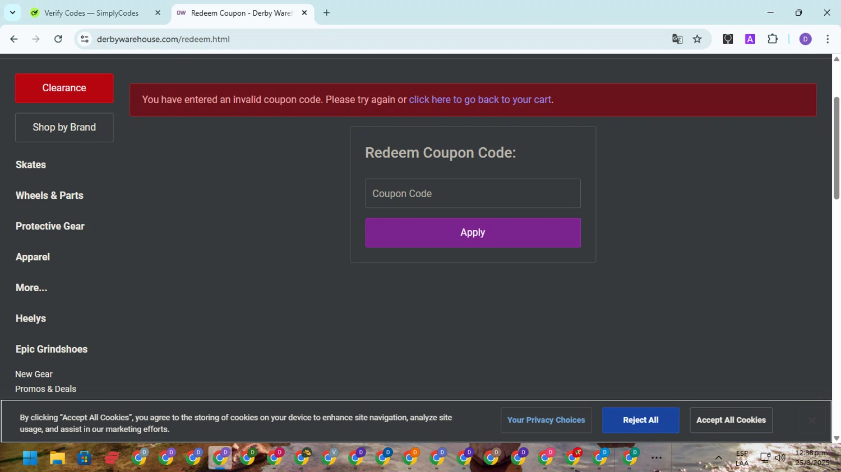841x472 pixels.
Task: Minimize the Chrome window
Action: tap(770, 12)
